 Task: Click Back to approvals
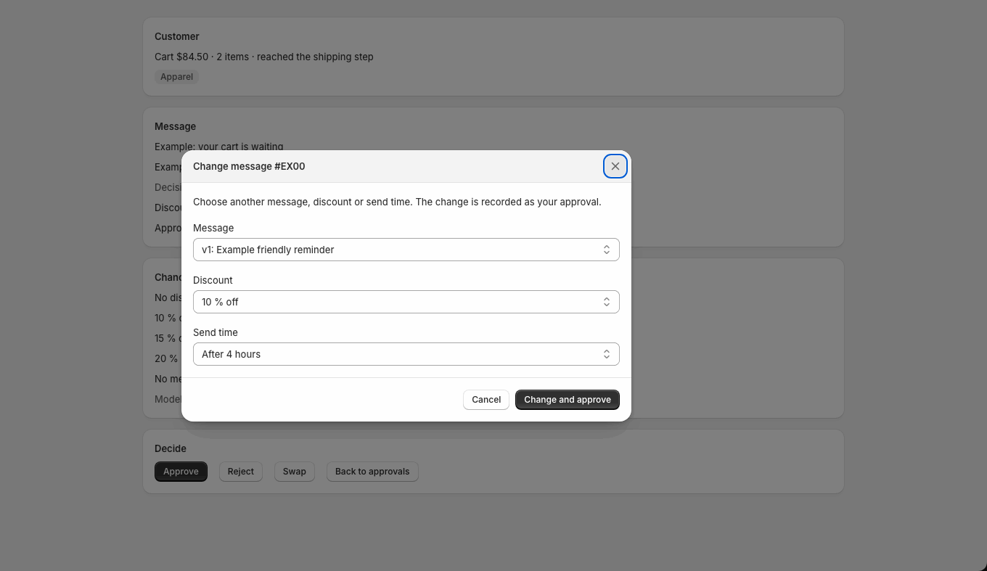pyautogui.click(x=372, y=472)
